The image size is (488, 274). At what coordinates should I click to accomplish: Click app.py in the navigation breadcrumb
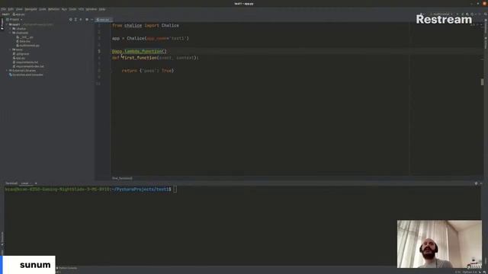[x=18, y=14]
